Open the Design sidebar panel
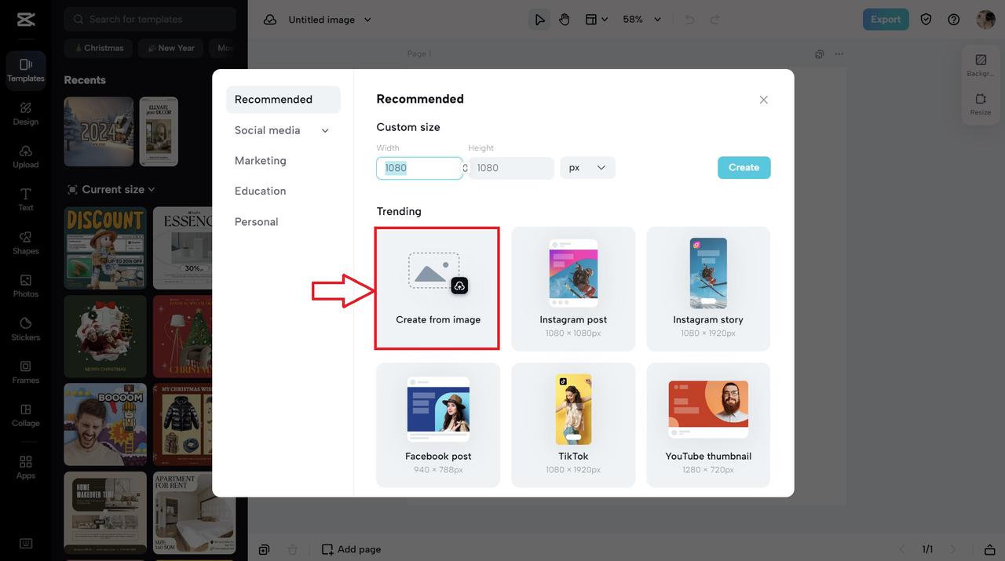The width and height of the screenshot is (1005, 561). 26,113
